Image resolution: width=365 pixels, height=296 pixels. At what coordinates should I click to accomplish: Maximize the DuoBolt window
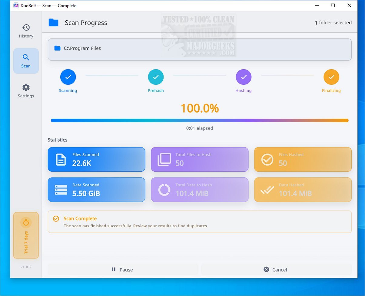pyautogui.click(x=333, y=5)
